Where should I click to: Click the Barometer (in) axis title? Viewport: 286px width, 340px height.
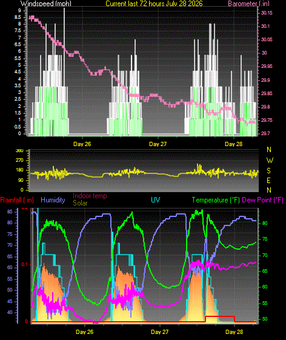pyautogui.click(x=249, y=4)
